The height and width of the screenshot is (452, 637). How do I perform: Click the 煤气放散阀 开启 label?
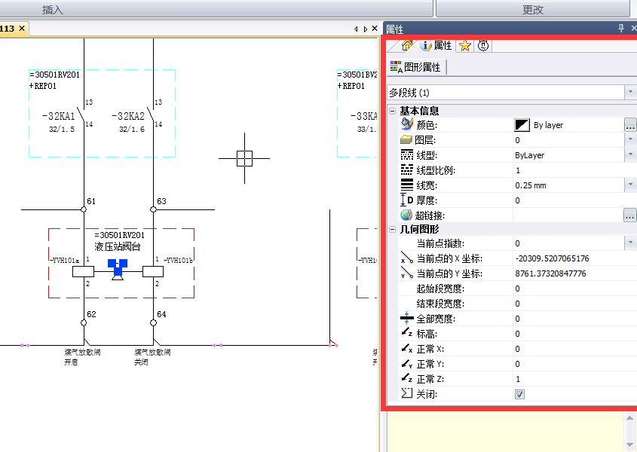click(x=82, y=357)
